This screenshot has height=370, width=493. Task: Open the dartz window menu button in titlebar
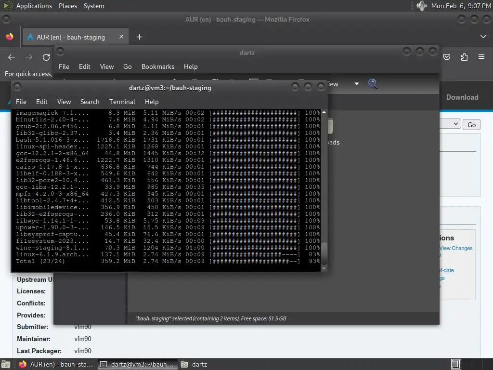[x=60, y=51]
